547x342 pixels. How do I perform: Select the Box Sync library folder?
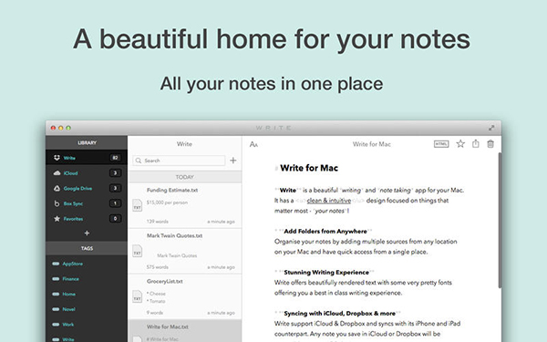87,203
